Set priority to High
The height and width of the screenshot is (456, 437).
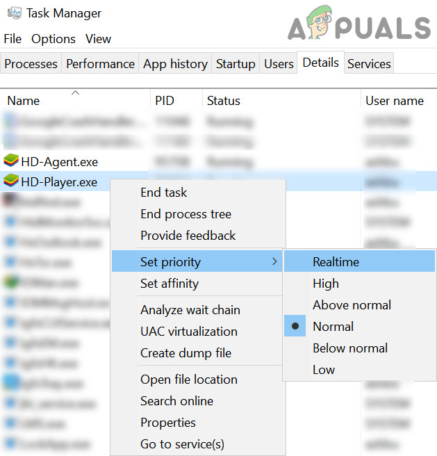pyautogui.click(x=359, y=283)
